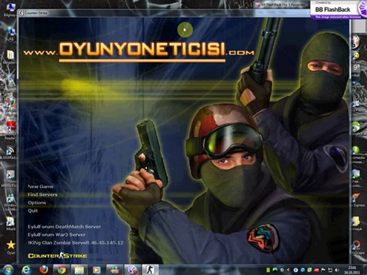The image size is (367, 275).
Task: Open the Windows Start menu orb
Action: 8,270
